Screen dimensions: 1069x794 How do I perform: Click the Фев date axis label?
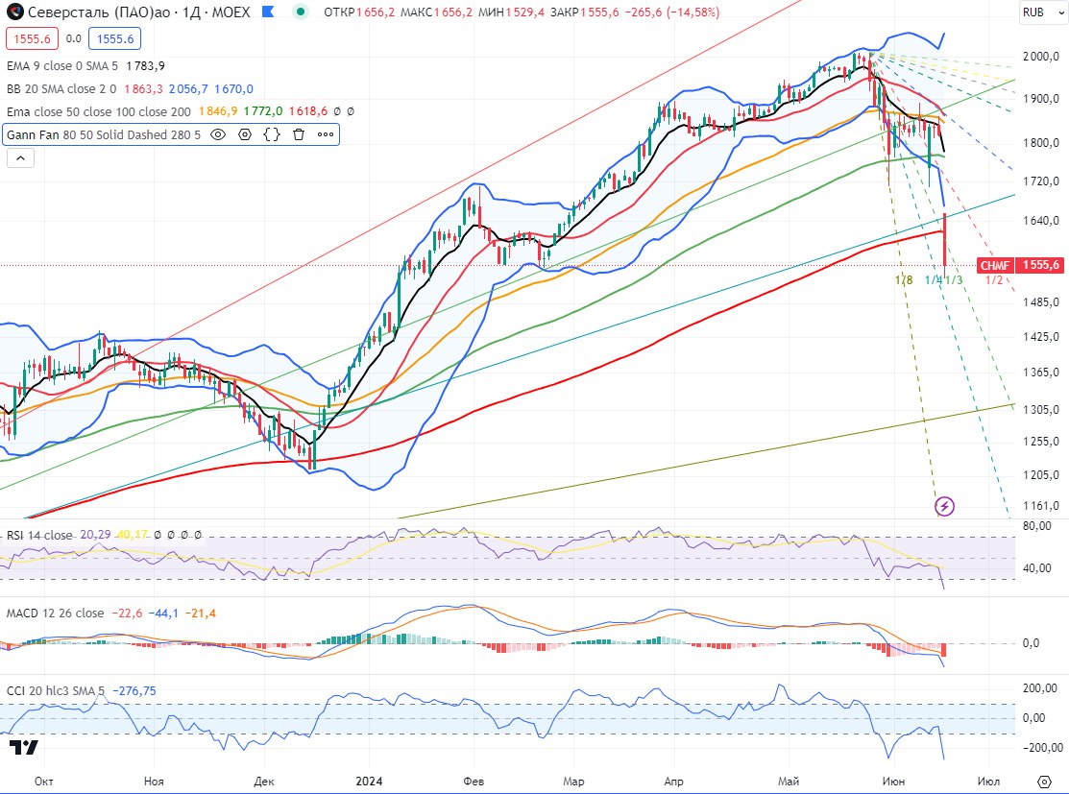coord(474,782)
